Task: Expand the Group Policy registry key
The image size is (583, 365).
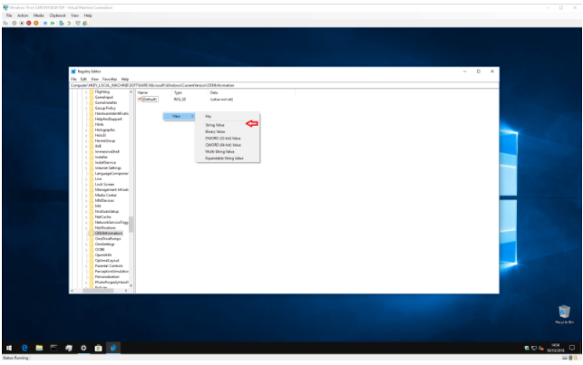Action: point(86,108)
